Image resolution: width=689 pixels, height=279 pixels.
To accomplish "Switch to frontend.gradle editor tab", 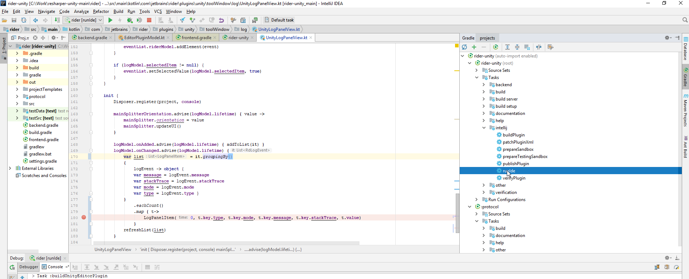I will click(196, 38).
